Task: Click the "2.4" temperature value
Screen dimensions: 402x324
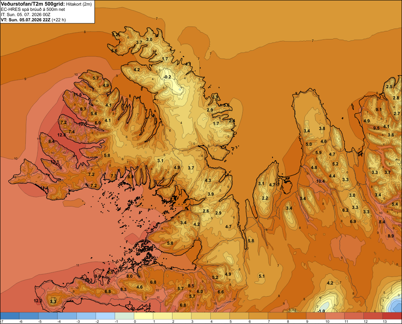Action: (x=232, y=121)
